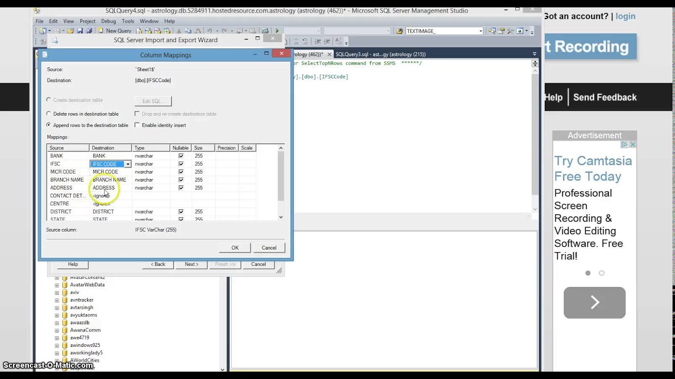Click the Open File folder icon
Viewport: 675px width, 379px height.
pyautogui.click(x=71, y=31)
